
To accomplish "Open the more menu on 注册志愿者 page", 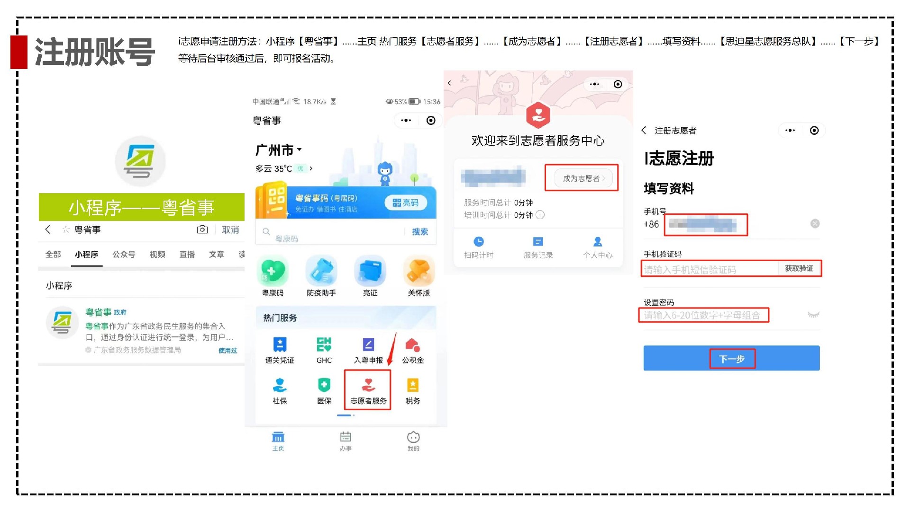I will point(790,130).
